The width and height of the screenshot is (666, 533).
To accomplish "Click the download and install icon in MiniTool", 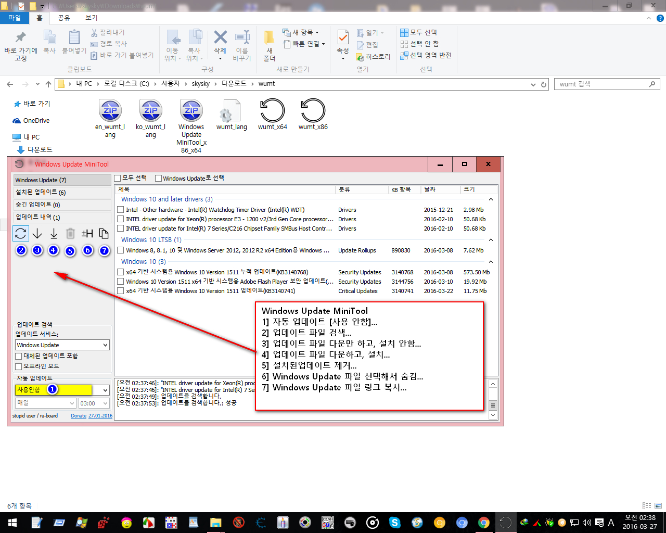I will [x=54, y=234].
